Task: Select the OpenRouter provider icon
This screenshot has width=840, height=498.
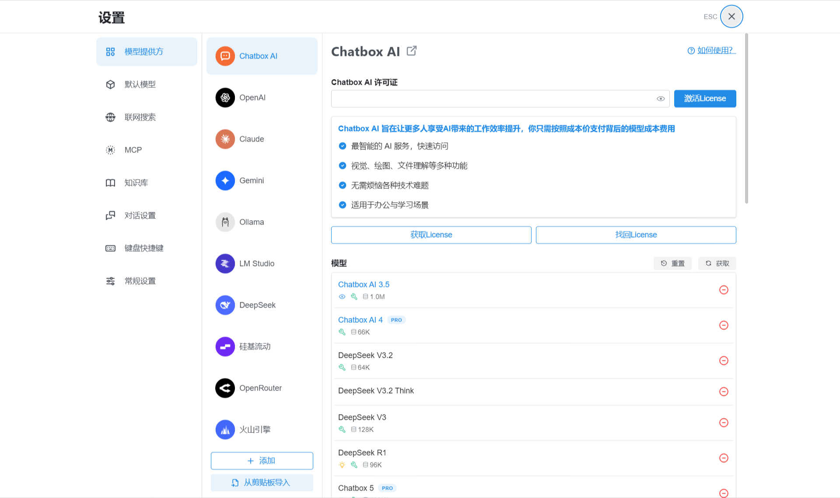Action: coord(225,388)
